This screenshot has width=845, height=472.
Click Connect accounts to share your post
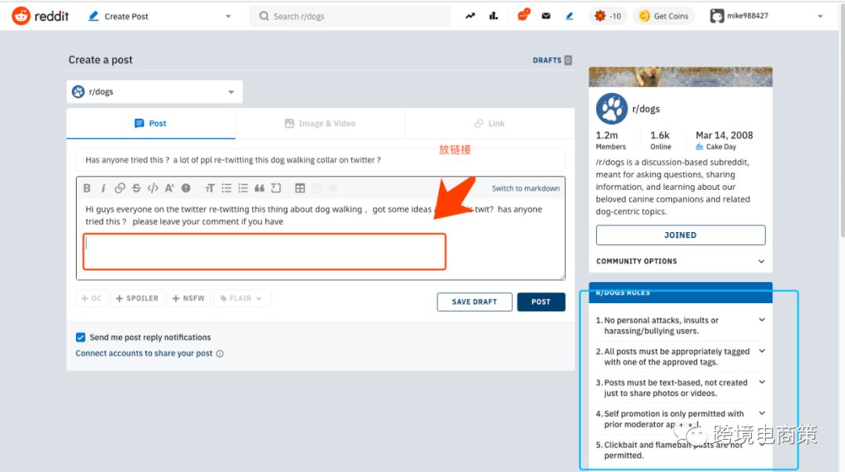[144, 353]
